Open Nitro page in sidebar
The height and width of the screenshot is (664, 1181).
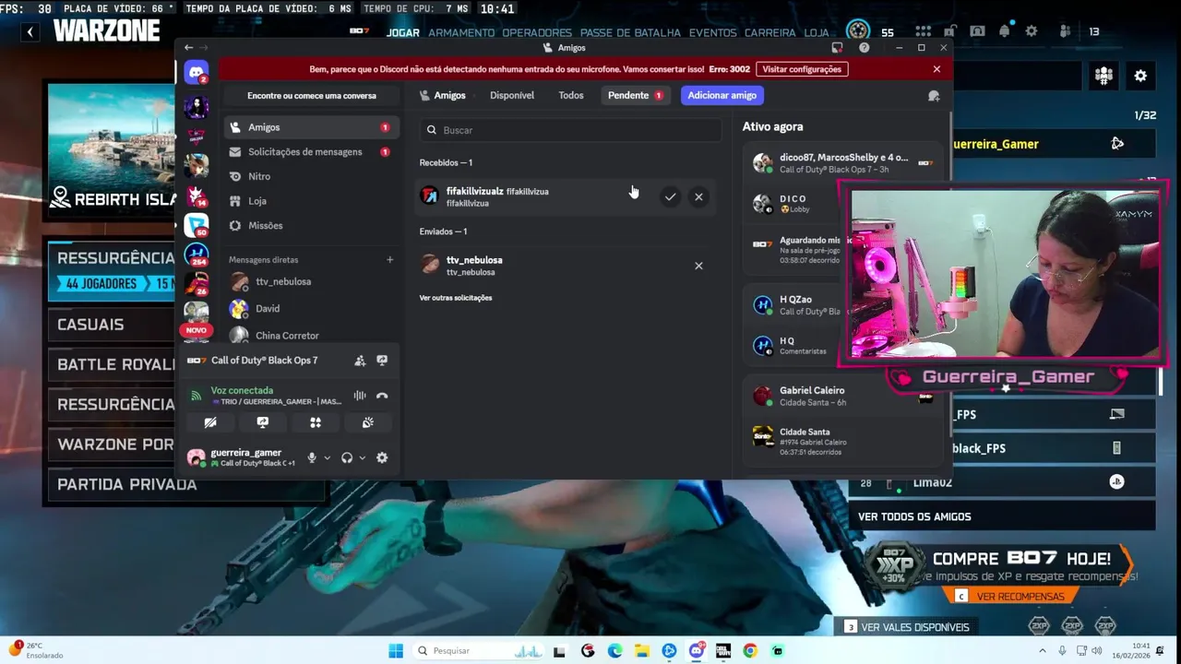[311, 176]
